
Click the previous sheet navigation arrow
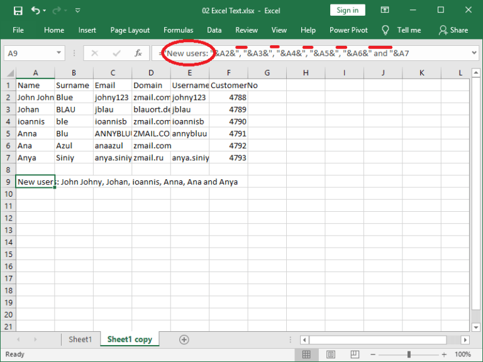[x=18, y=339]
